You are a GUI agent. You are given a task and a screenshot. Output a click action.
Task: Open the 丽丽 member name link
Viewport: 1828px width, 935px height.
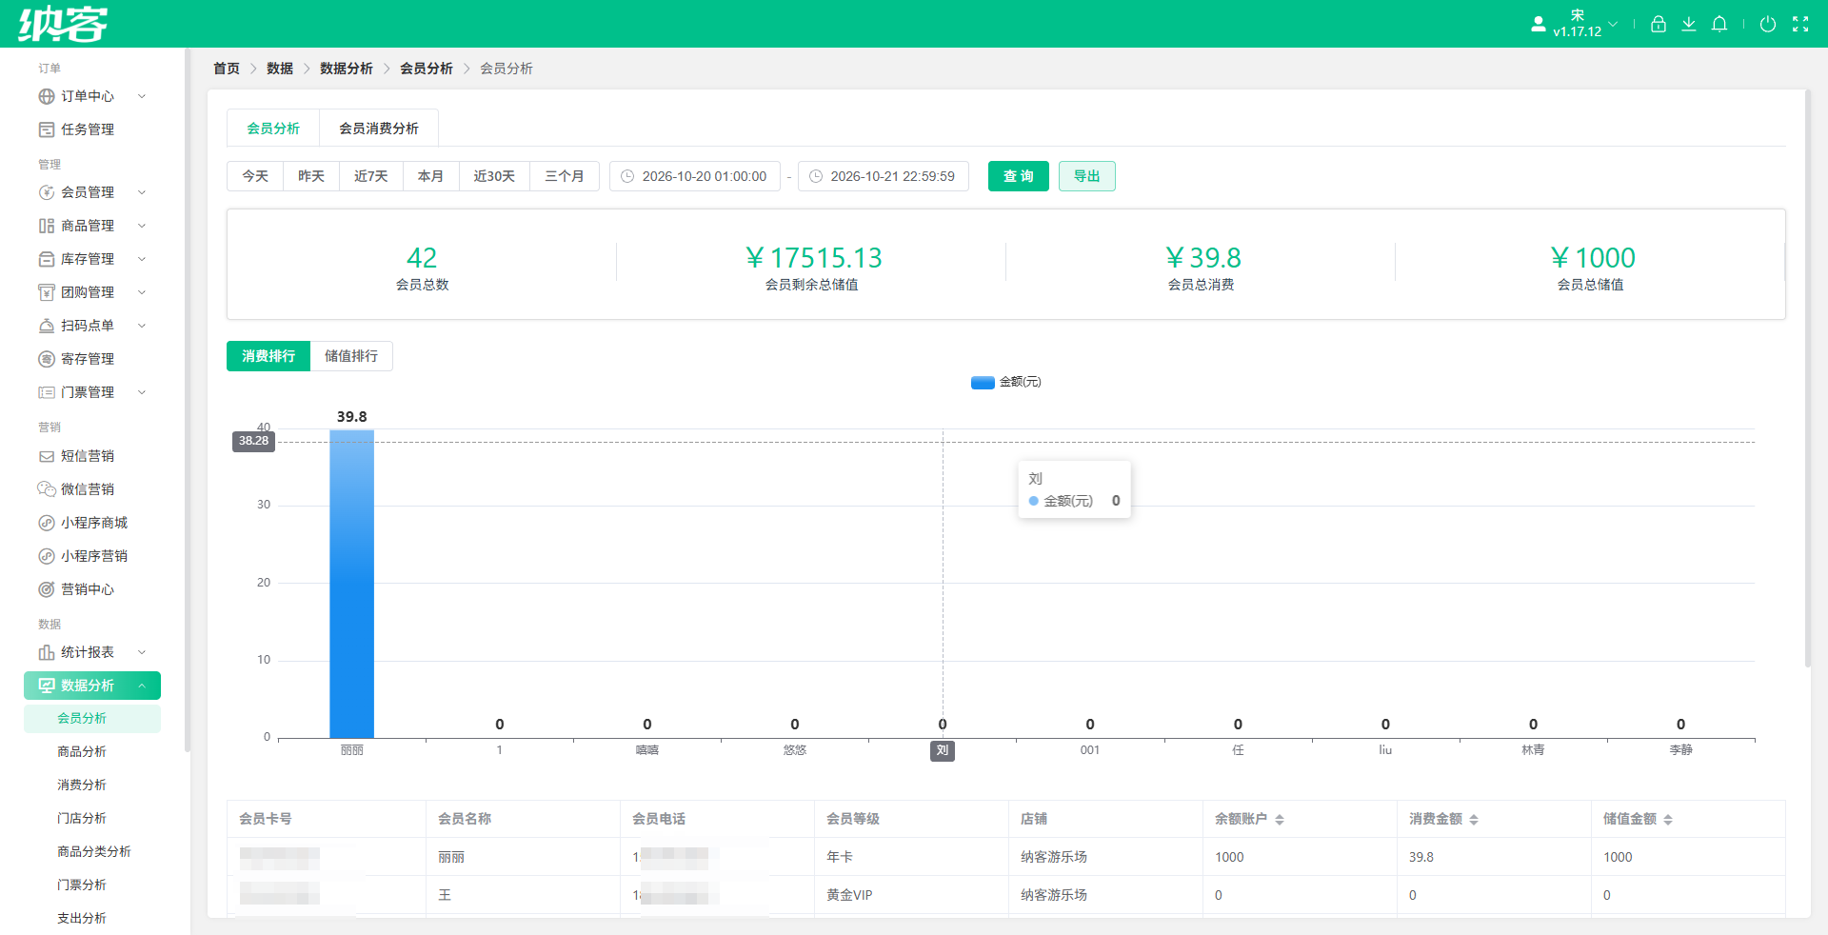[451, 857]
